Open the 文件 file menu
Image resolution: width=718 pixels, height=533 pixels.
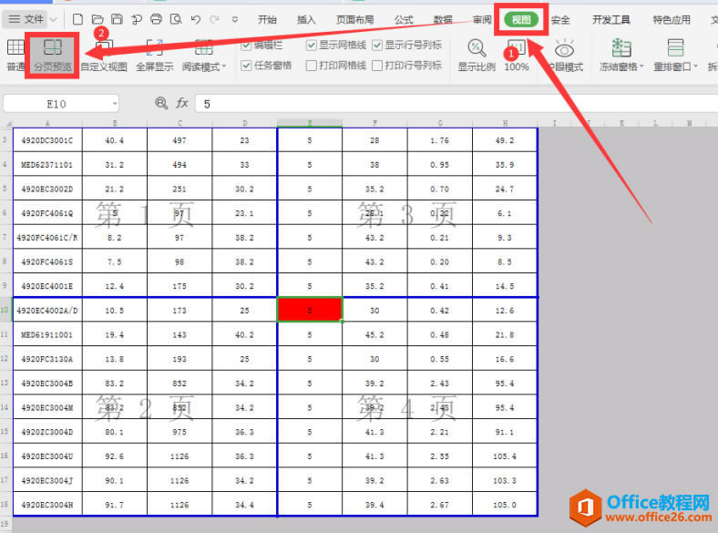[27, 19]
